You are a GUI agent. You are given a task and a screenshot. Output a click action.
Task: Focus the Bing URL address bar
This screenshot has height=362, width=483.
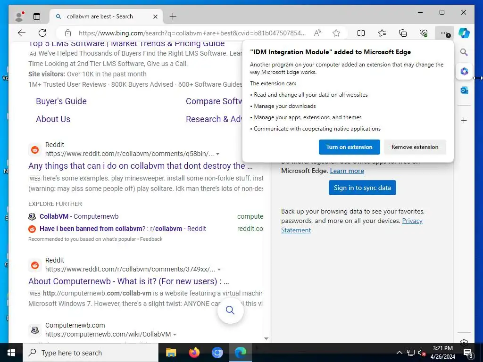coord(192,33)
